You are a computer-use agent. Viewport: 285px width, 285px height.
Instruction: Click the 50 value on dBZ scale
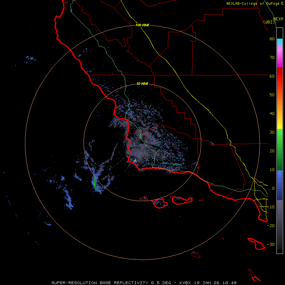(x=272, y=95)
